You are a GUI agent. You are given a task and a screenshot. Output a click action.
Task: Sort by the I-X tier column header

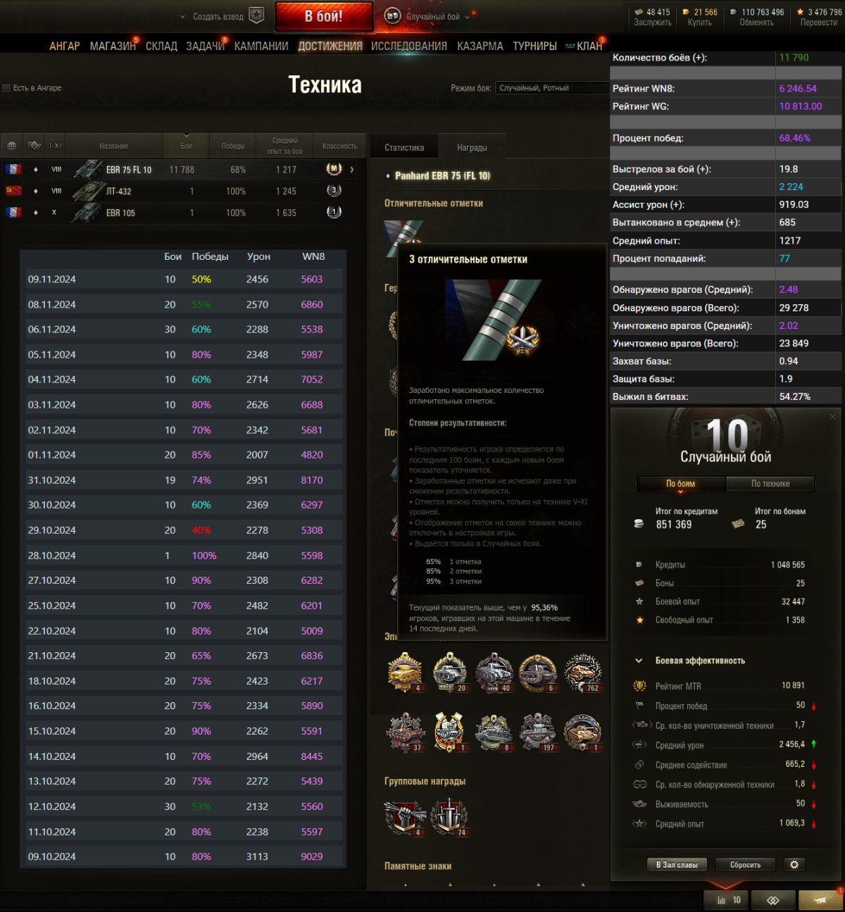[55, 146]
